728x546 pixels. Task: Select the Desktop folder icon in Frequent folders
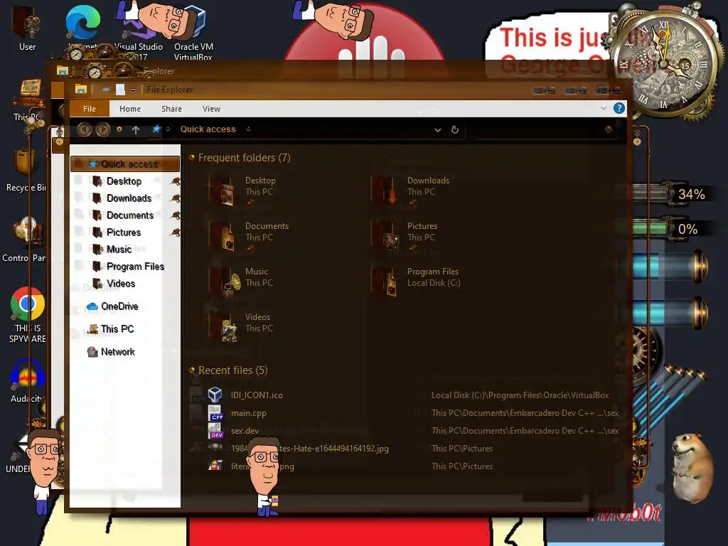tap(222, 191)
